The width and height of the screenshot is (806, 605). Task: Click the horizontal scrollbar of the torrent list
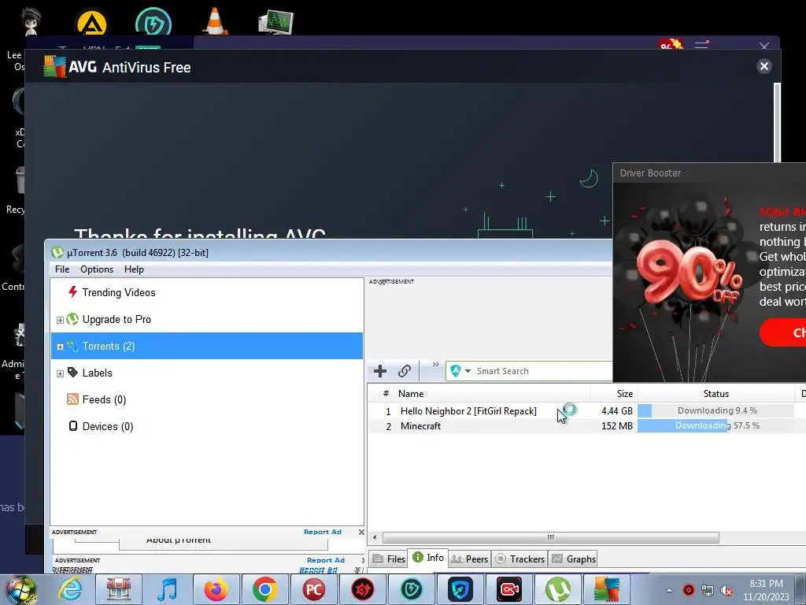[550, 537]
